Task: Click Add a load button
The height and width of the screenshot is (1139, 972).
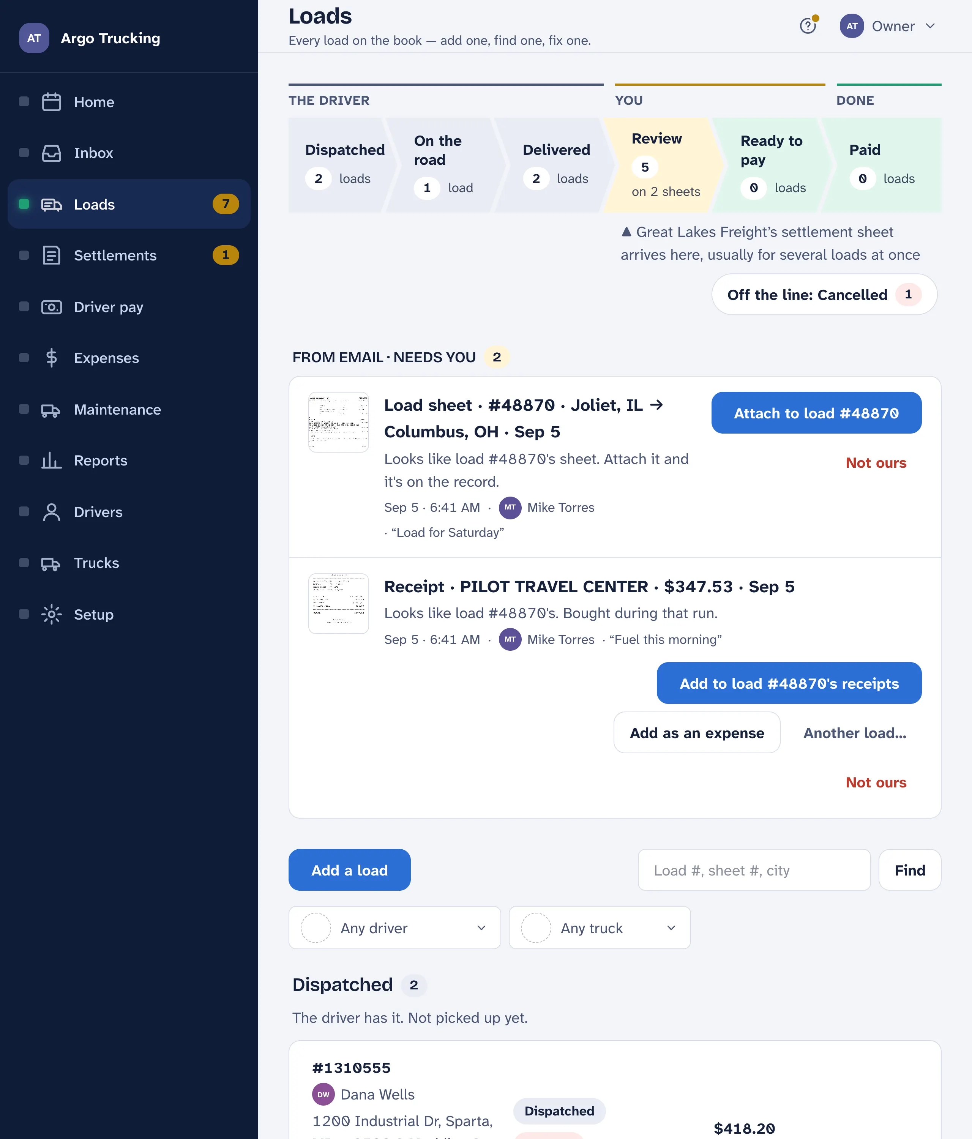Action: (350, 870)
